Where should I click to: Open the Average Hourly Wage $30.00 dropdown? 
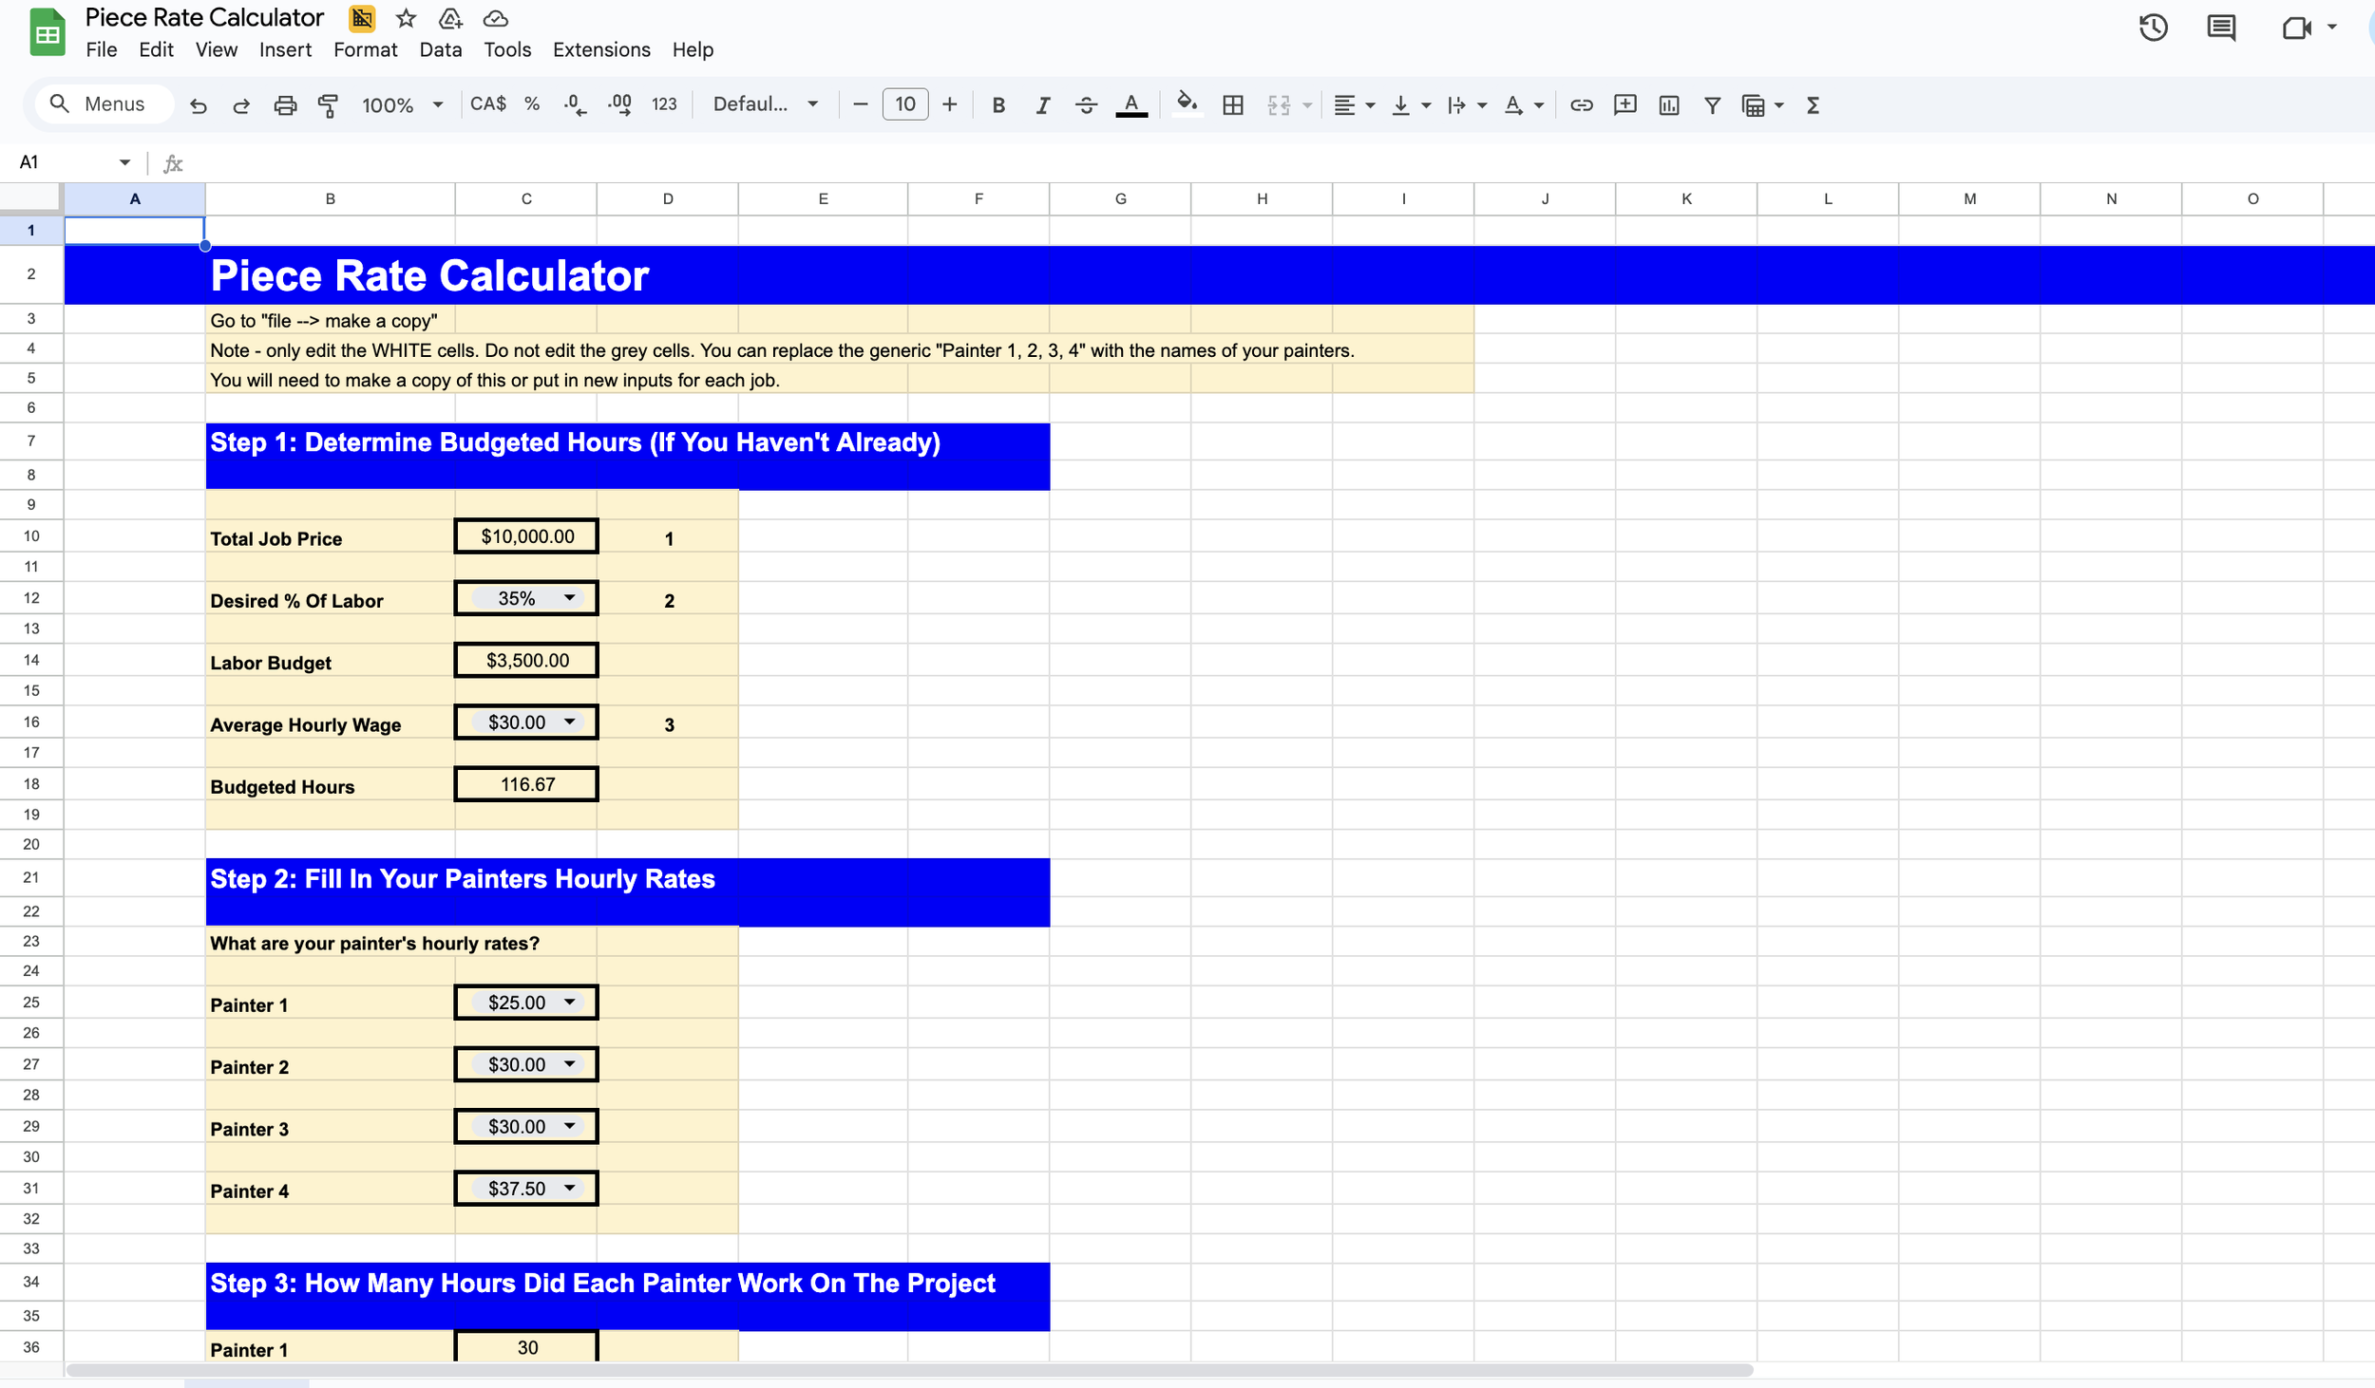point(526,722)
